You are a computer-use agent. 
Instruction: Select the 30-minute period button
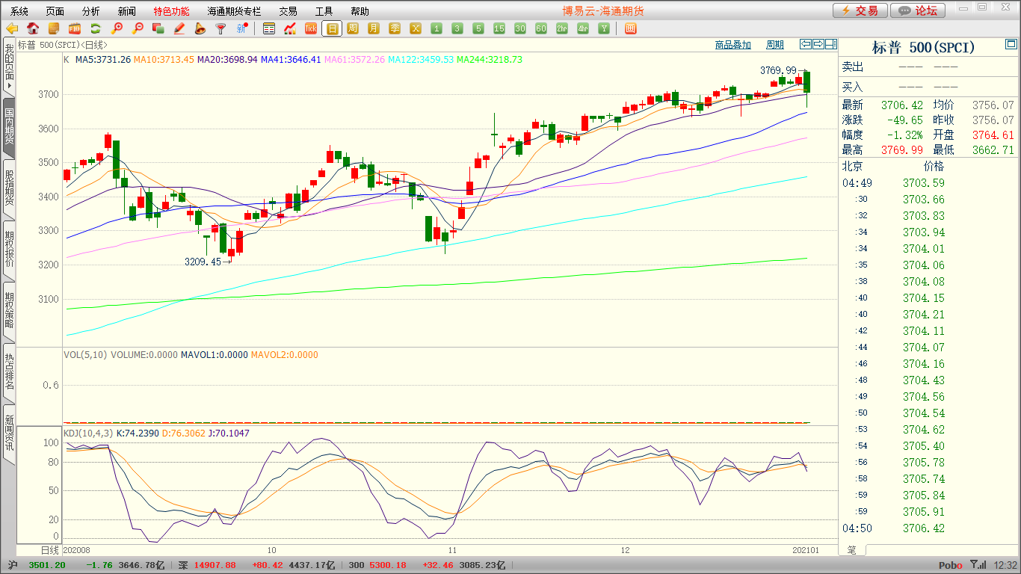pos(520,29)
